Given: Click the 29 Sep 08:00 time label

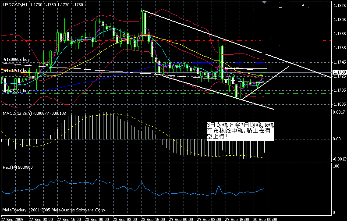Looking at the screenshot, I should (209, 219).
